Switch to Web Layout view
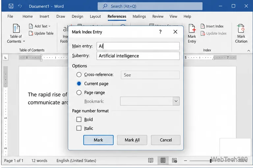This screenshot has width=253, height=168. pos(174,160)
